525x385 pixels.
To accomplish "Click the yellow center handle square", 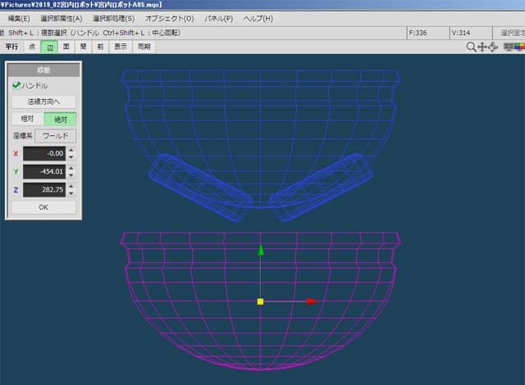I will [261, 301].
